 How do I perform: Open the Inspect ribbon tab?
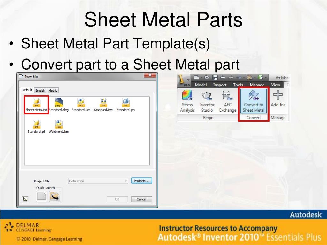click(x=220, y=85)
